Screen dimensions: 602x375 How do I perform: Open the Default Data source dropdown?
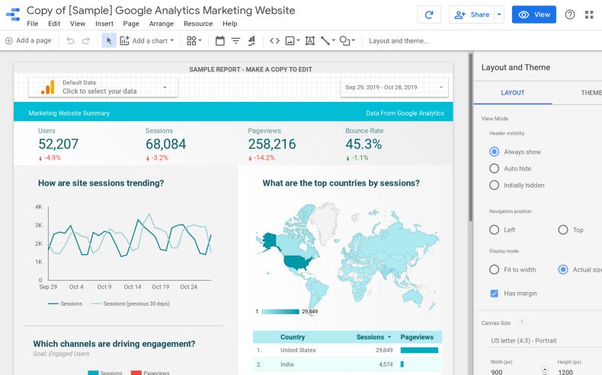click(104, 87)
